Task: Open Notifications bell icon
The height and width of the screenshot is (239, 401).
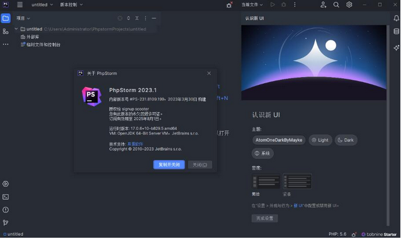Action: click(396, 18)
